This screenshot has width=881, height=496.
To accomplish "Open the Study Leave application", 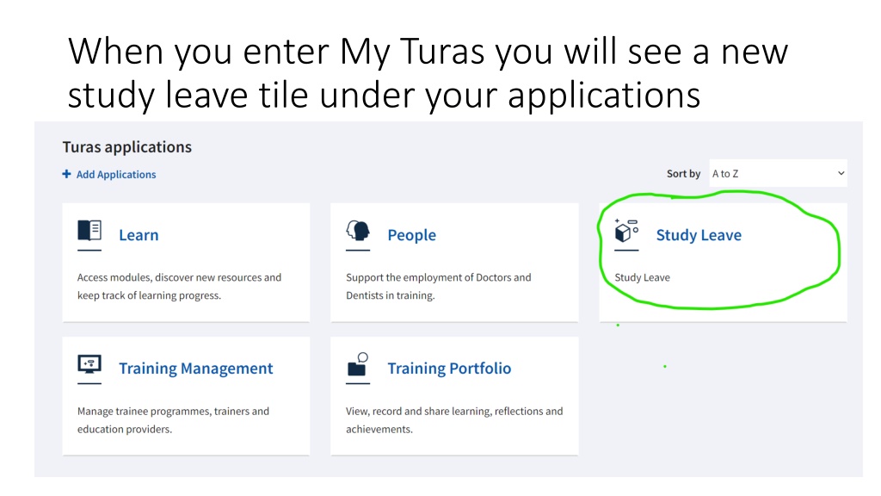I will tap(699, 235).
